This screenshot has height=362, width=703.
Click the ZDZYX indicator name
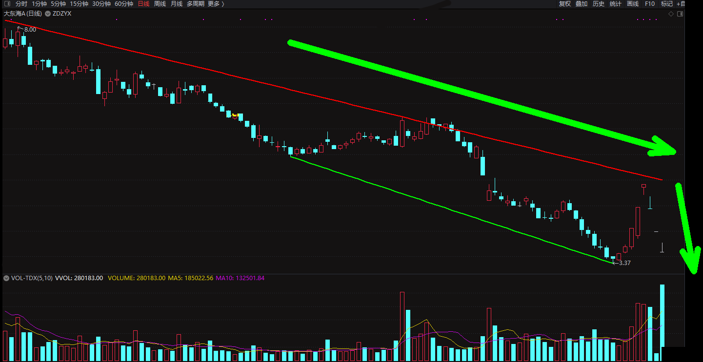[x=62, y=14]
